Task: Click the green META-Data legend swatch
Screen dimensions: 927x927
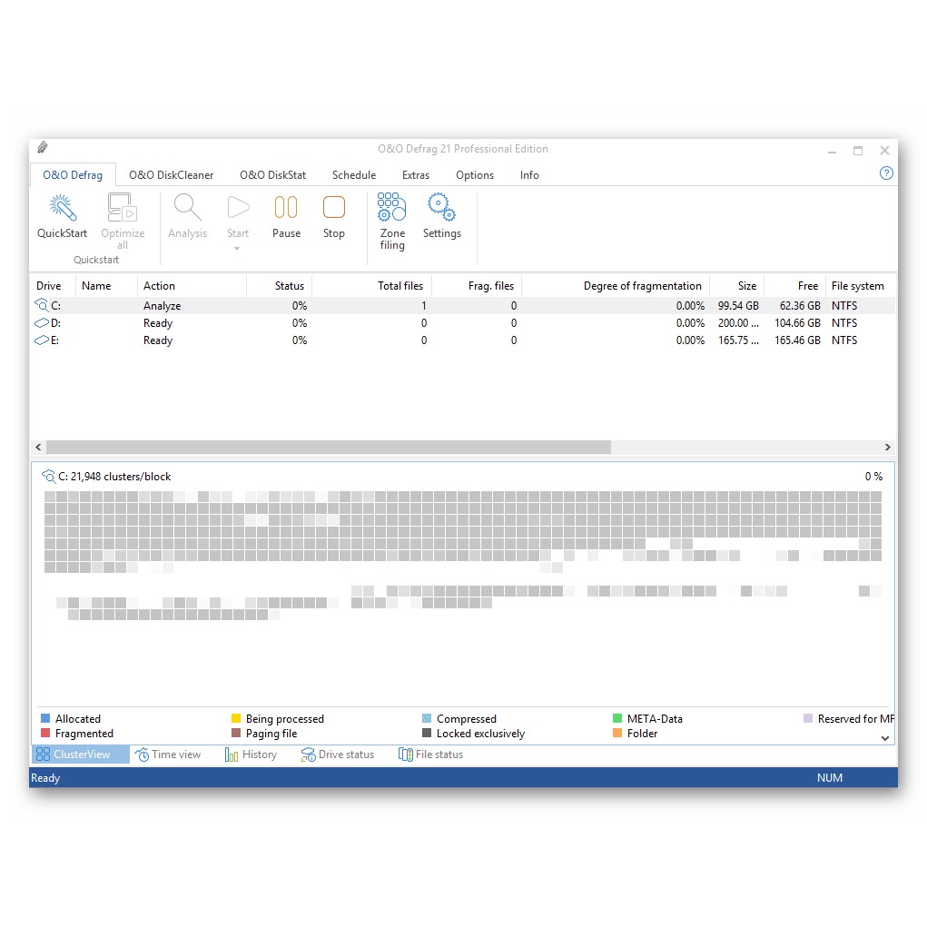Action: coord(617,718)
